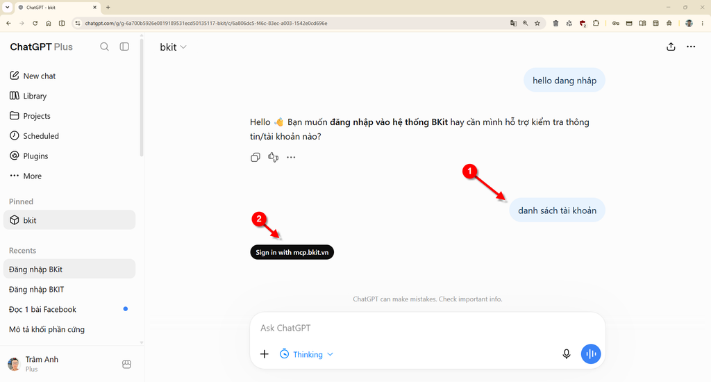This screenshot has width=711, height=382.
Task: Open the plus attachment menu in composer
Action: click(x=265, y=354)
